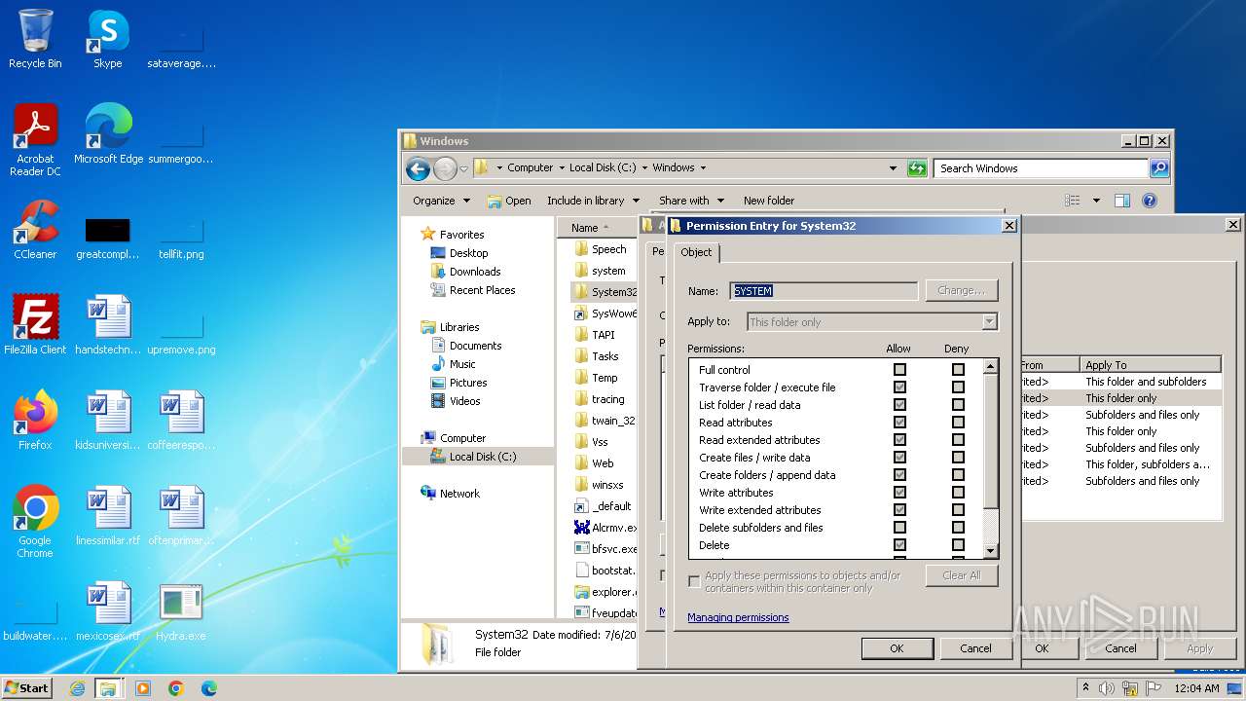
Task: Launch Skype from the desktop
Action: 107,39
